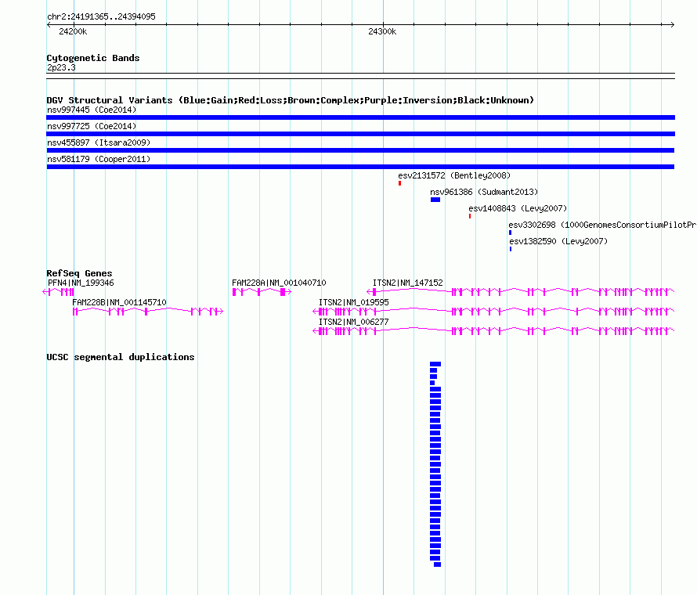Open gene FAM228A|NM_001040710 label
Screen dimensions: 697x595
pyautogui.click(x=279, y=283)
